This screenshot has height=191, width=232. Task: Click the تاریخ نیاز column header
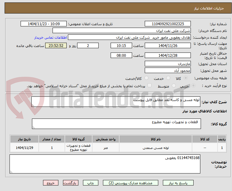[24, 139]
